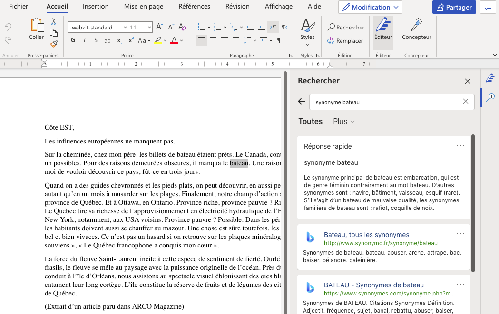
Task: Toggle strikethrough formatting
Action: click(108, 40)
